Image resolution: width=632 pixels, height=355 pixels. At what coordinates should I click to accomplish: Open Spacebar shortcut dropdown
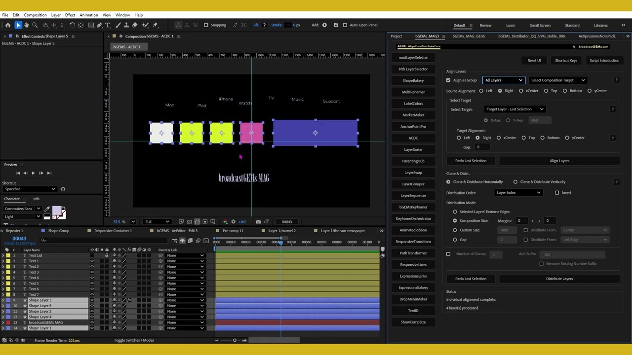click(30, 189)
